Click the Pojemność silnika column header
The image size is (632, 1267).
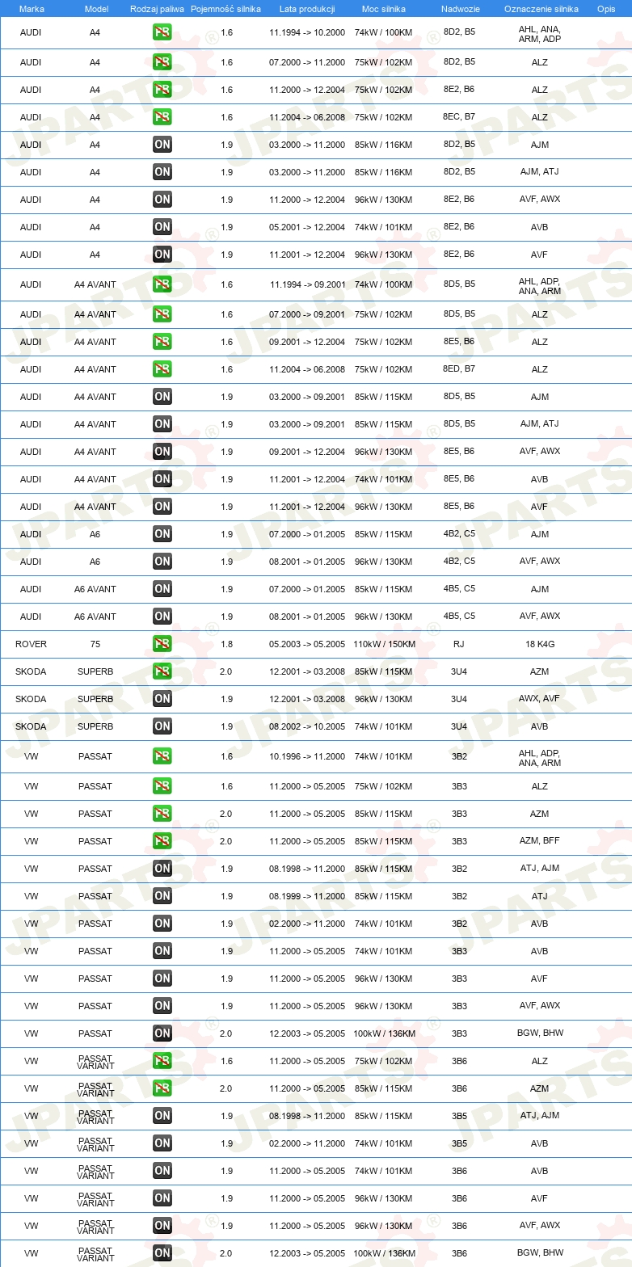pos(226,9)
